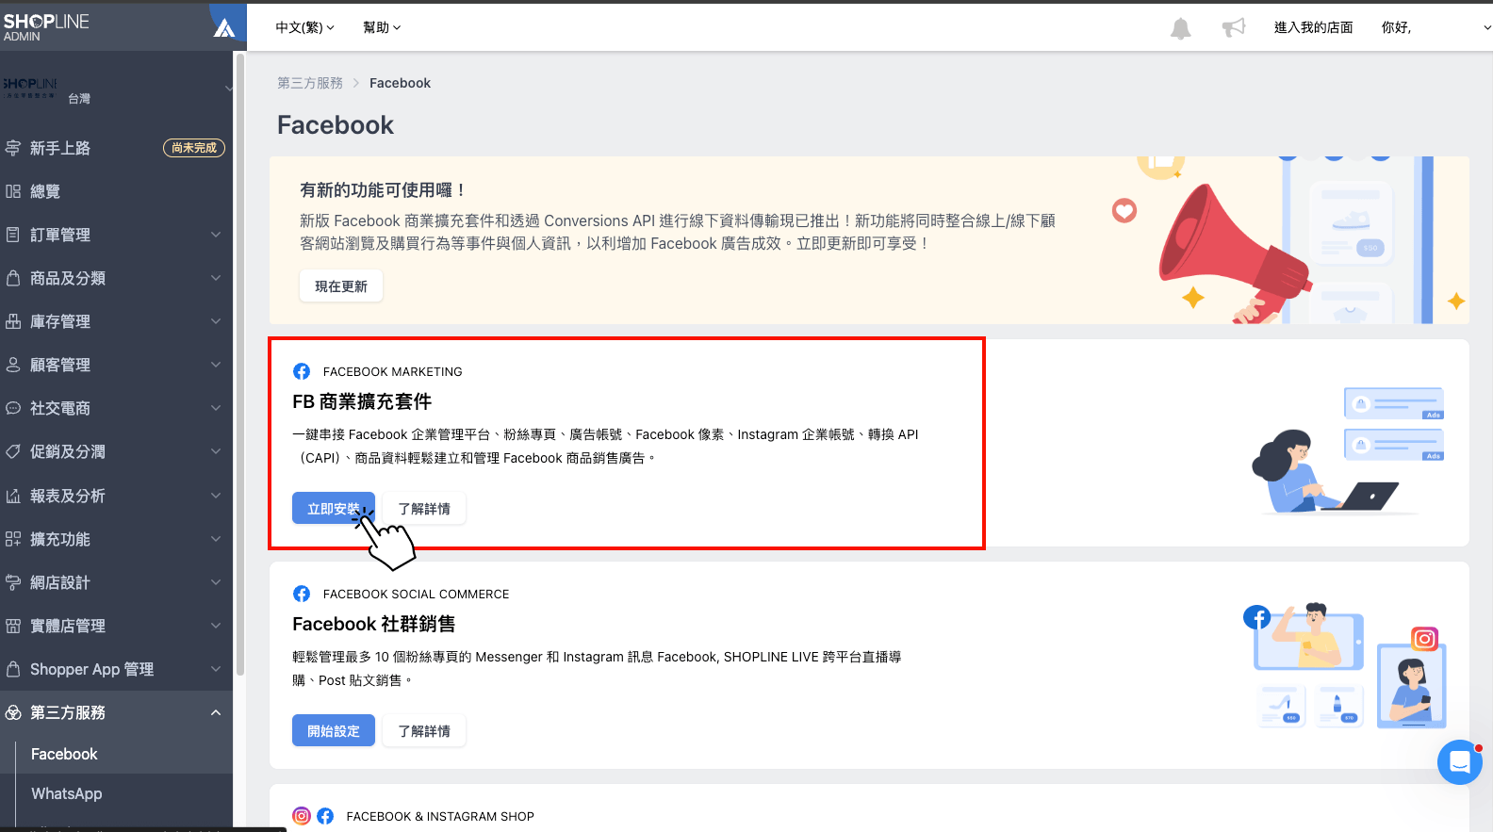1493x832 pixels.
Task: Click the 報表及分析 chart icon
Action: 13,496
